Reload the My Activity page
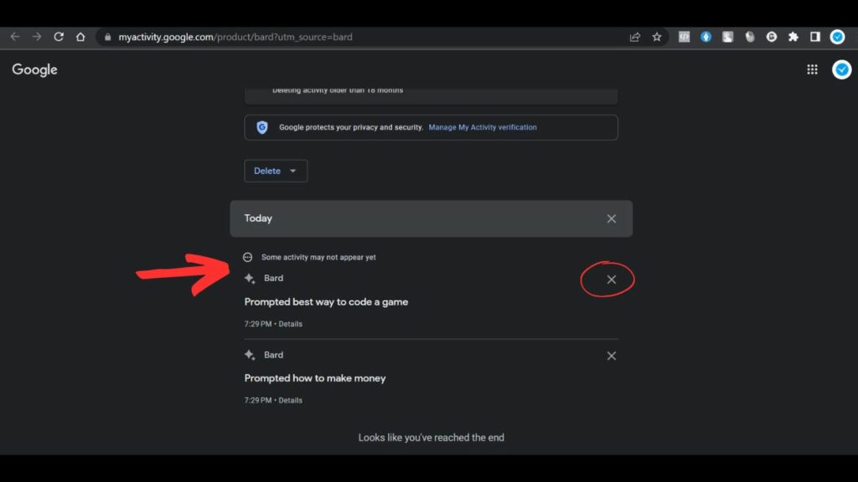Viewport: 858px width, 482px height. [59, 37]
